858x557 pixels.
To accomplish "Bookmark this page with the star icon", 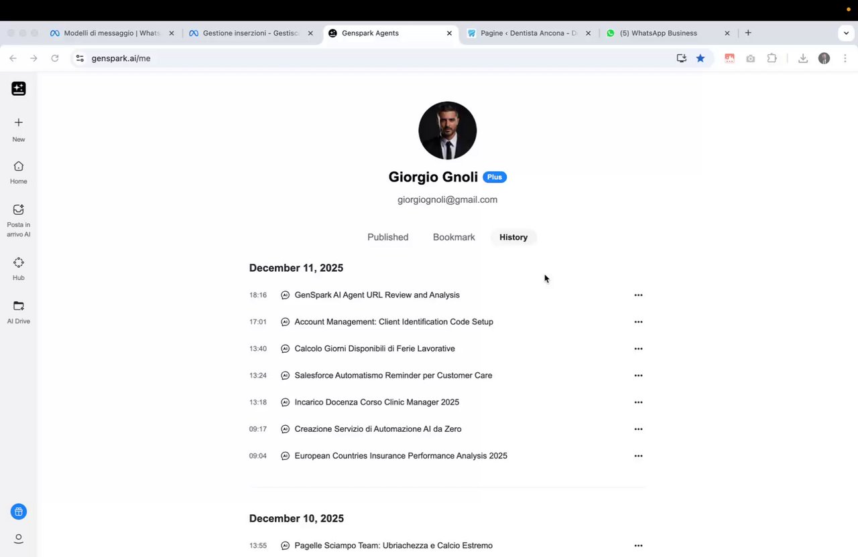I will point(700,58).
